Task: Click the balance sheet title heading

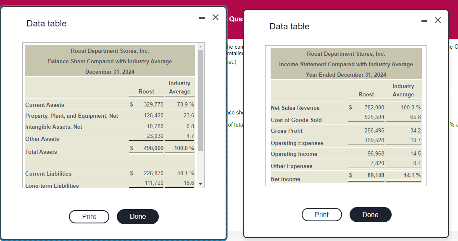Action: [x=110, y=61]
